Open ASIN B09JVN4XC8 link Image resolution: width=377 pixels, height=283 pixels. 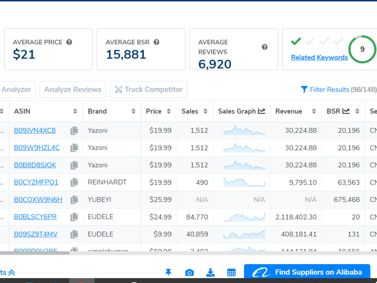pyautogui.click(x=35, y=131)
